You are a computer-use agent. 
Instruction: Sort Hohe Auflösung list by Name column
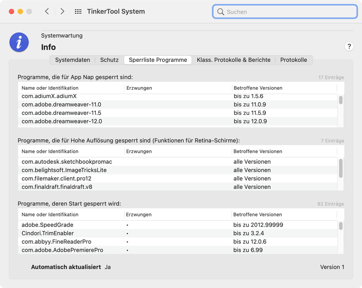(x=72, y=152)
